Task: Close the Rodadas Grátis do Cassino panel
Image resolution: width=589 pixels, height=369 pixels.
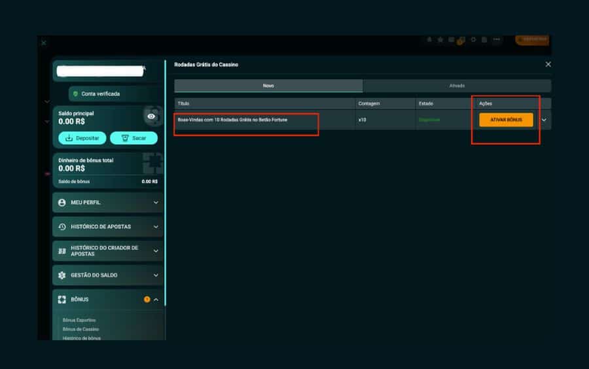Action: click(x=548, y=65)
